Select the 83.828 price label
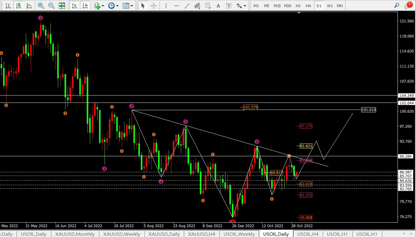 (x=306, y=184)
